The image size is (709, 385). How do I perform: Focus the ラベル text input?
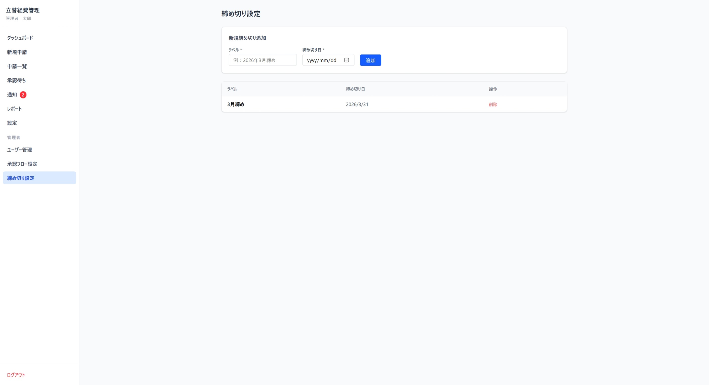(262, 60)
